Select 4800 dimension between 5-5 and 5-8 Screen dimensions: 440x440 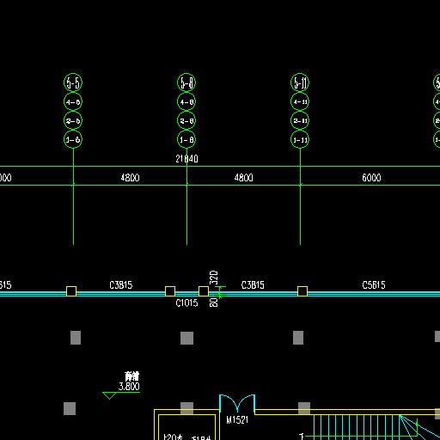click(130, 178)
